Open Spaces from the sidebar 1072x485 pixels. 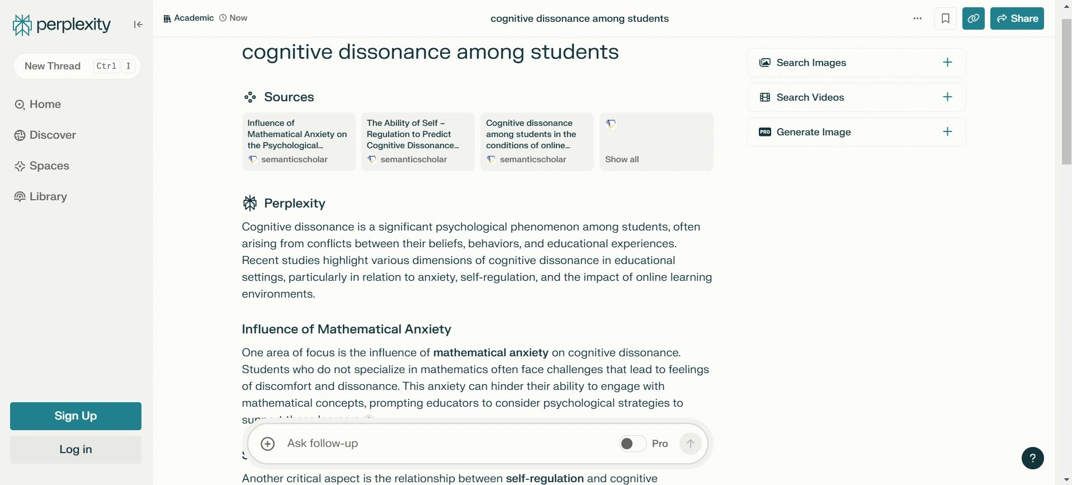point(42,166)
